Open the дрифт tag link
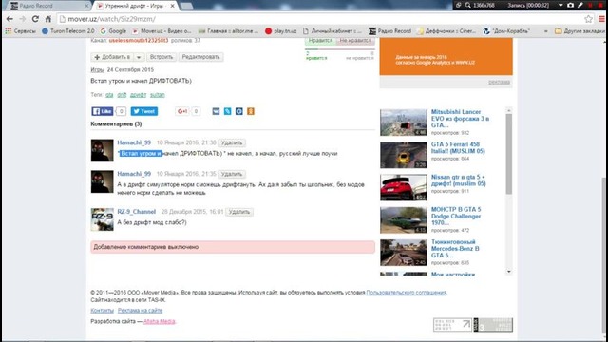Screen dimensions: 608x342 tap(138, 95)
